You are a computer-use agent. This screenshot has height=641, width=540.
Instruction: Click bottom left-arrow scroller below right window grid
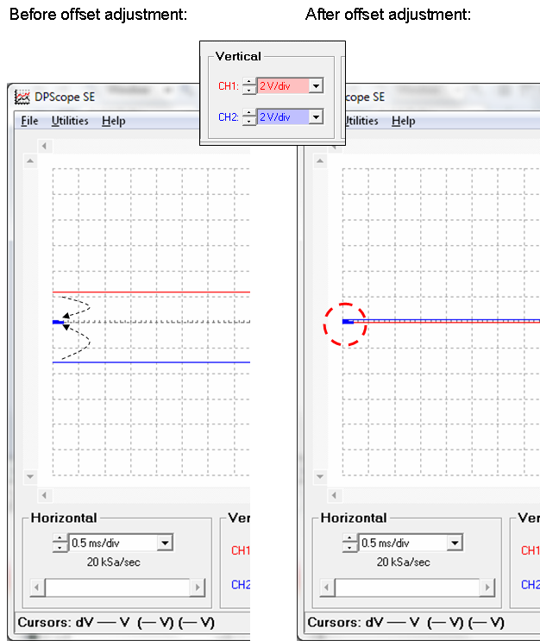(335, 495)
